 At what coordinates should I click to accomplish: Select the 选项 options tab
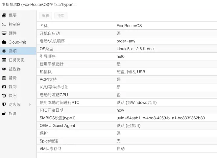click(18, 51)
